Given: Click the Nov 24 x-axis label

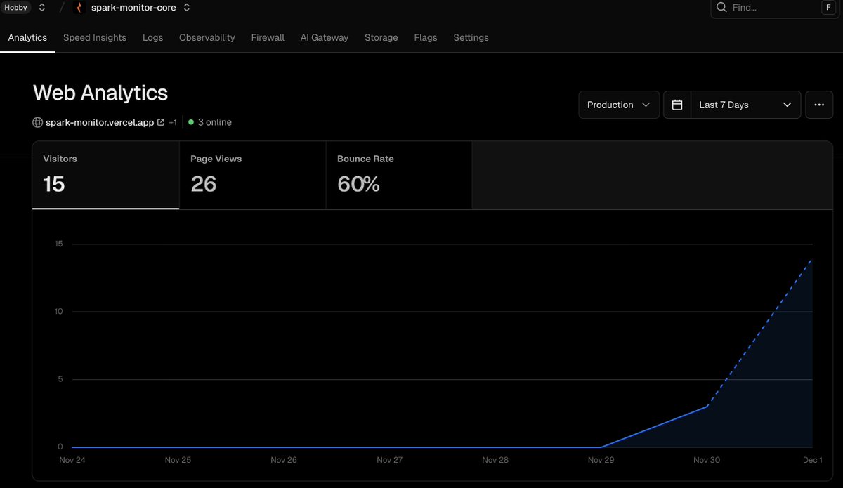Looking at the screenshot, I should tap(72, 460).
